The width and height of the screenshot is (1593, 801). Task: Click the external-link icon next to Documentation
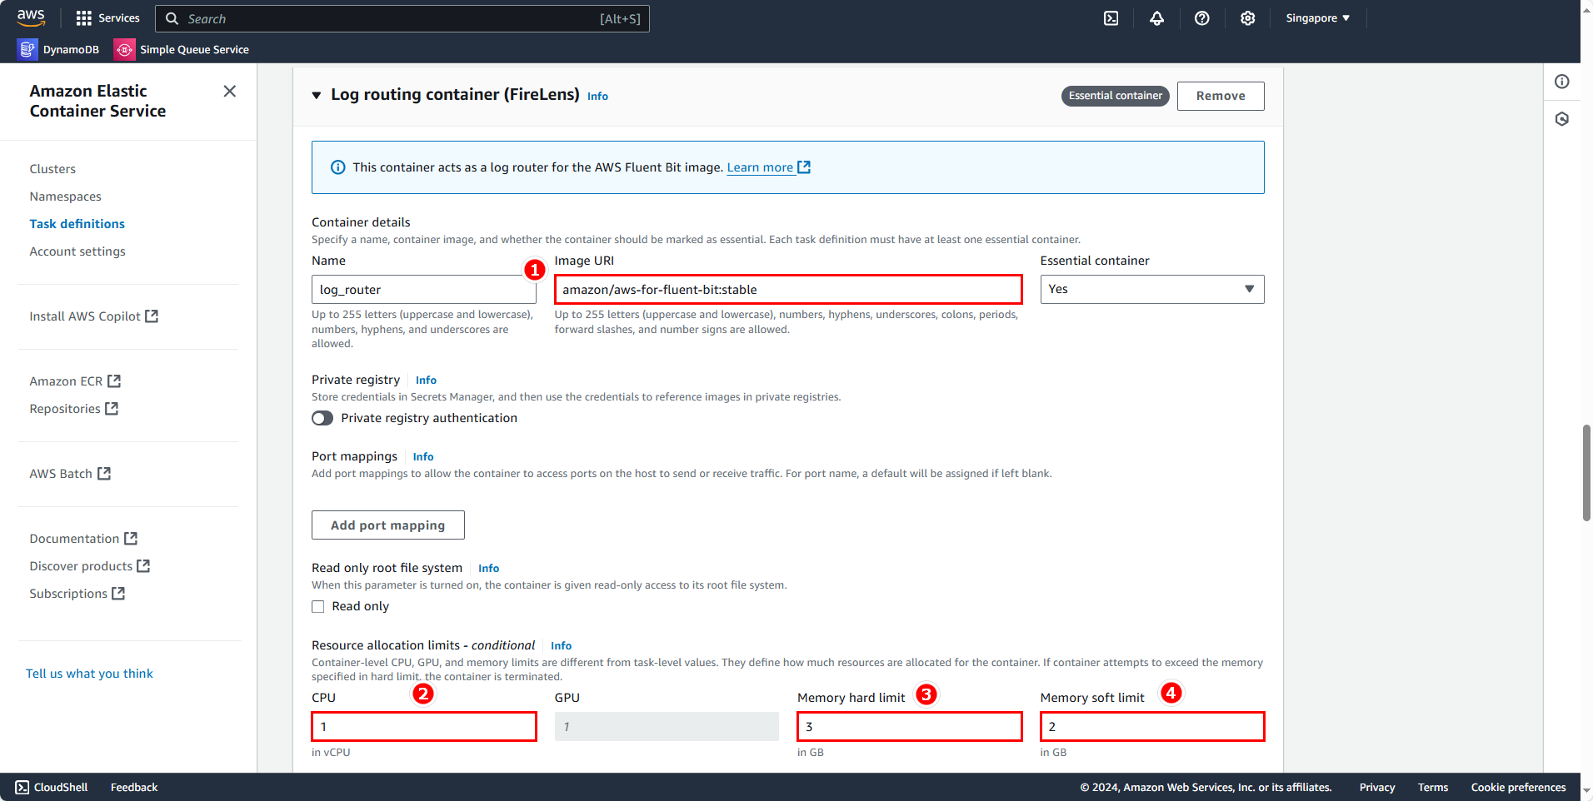[131, 539]
